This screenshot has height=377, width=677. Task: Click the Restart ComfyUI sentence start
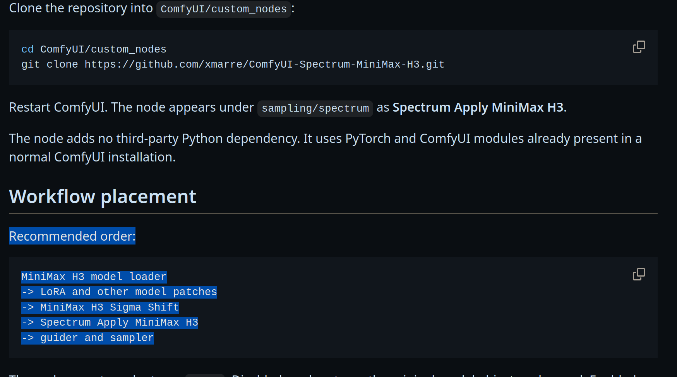click(58, 107)
